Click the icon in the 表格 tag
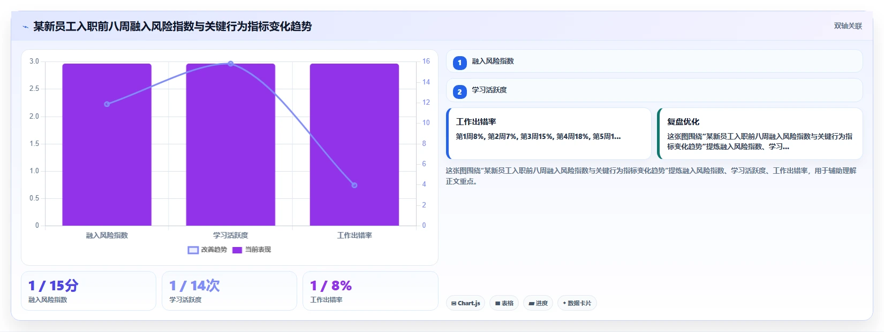This screenshot has width=884, height=332. [x=497, y=303]
